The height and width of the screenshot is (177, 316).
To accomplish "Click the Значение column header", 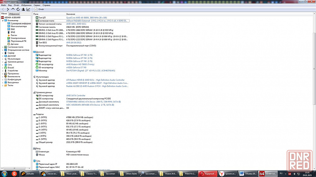I will [97, 14].
